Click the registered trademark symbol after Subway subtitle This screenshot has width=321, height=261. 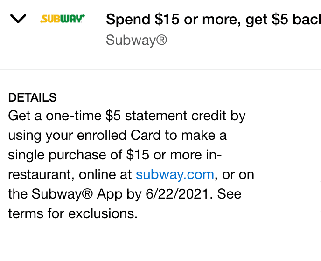tap(162, 40)
